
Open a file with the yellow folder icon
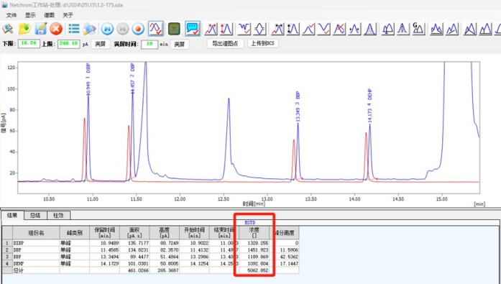coord(24,29)
